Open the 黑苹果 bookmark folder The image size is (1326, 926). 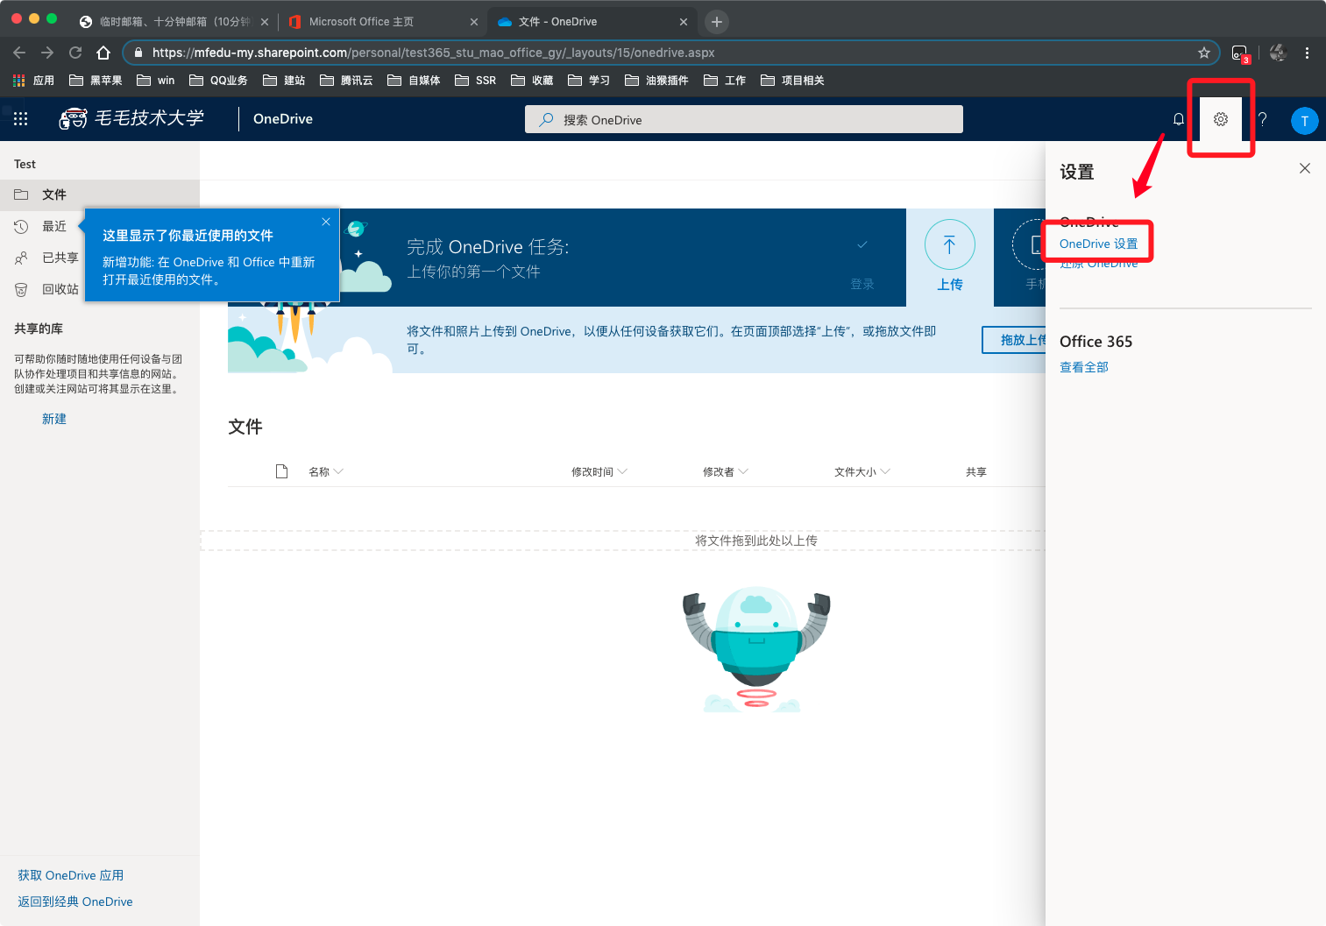96,81
